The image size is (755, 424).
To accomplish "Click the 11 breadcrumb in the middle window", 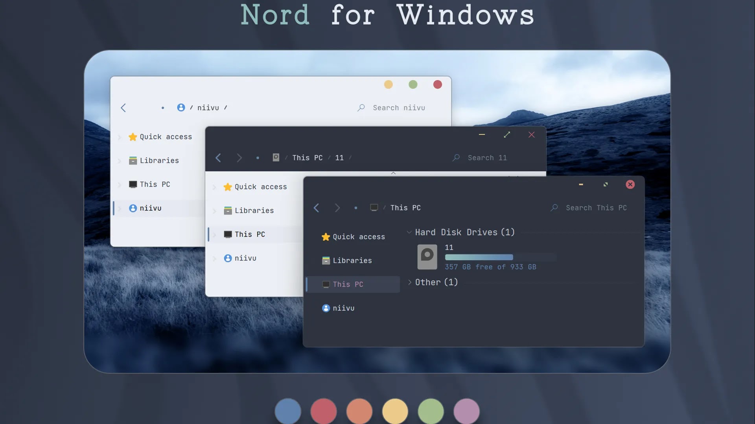I will pos(339,157).
